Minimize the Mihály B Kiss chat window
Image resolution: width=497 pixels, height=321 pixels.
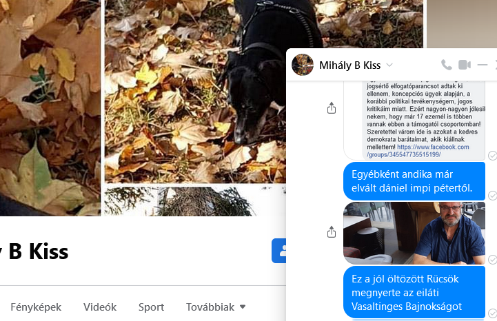pyautogui.click(x=482, y=65)
